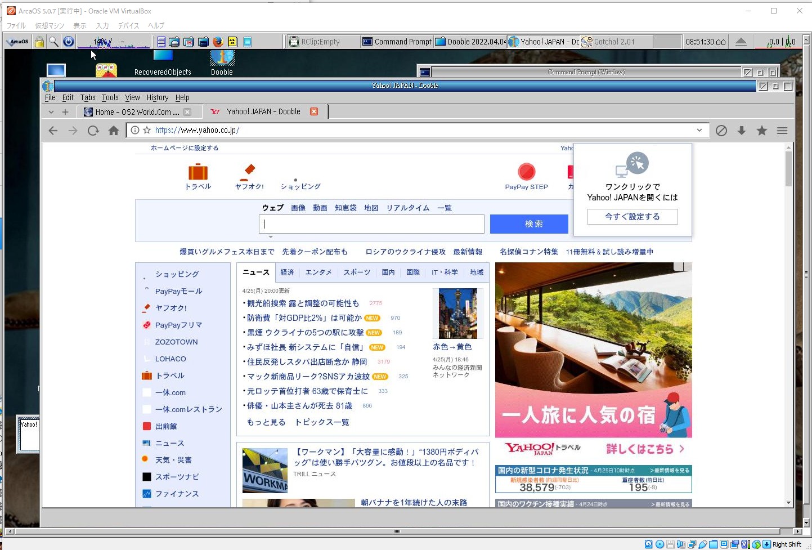This screenshot has height=550, width=812.
Task: Expand small arrow below Yahoo search box
Action: [x=271, y=237]
